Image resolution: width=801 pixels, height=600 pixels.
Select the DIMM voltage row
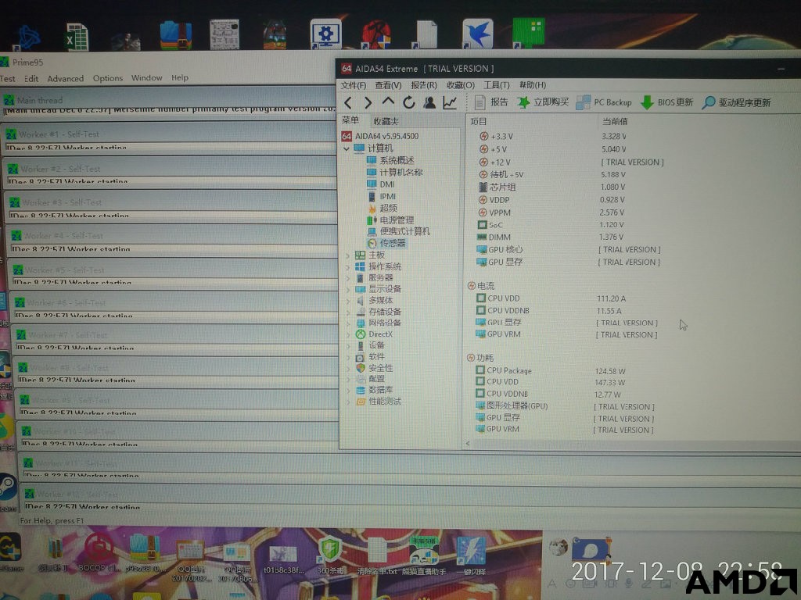tap(550, 237)
